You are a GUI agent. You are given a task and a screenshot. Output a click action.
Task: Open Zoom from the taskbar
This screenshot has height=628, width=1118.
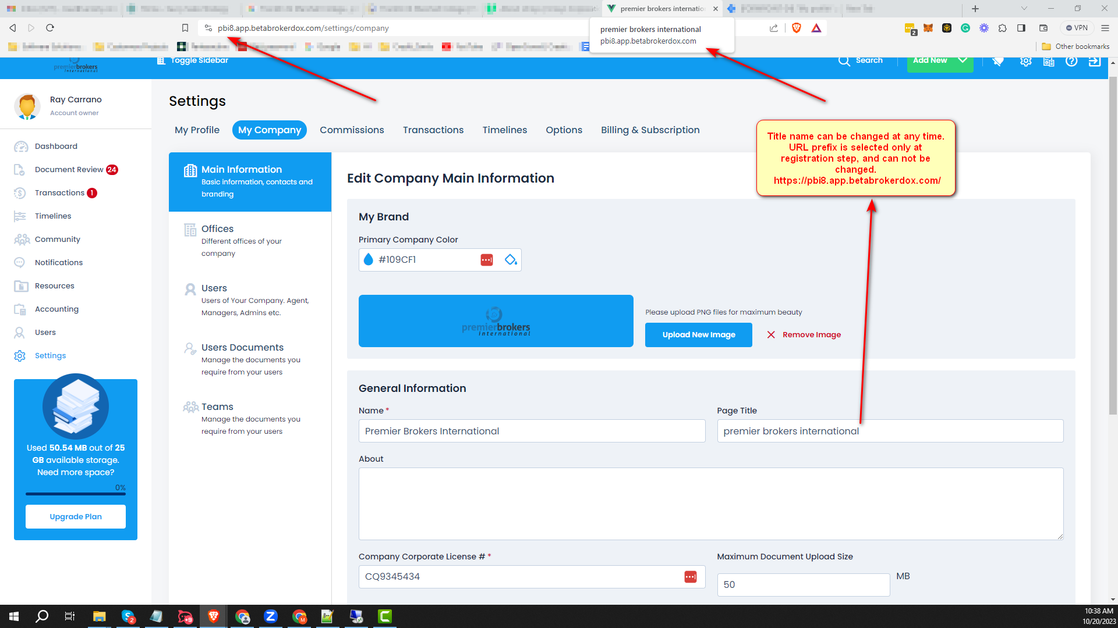tap(271, 616)
